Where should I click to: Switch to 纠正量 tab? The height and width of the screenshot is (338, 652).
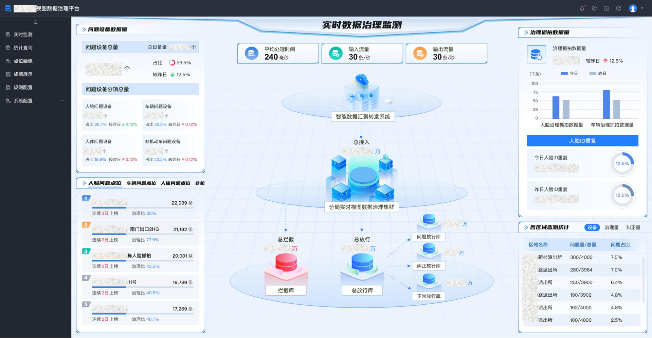click(633, 228)
